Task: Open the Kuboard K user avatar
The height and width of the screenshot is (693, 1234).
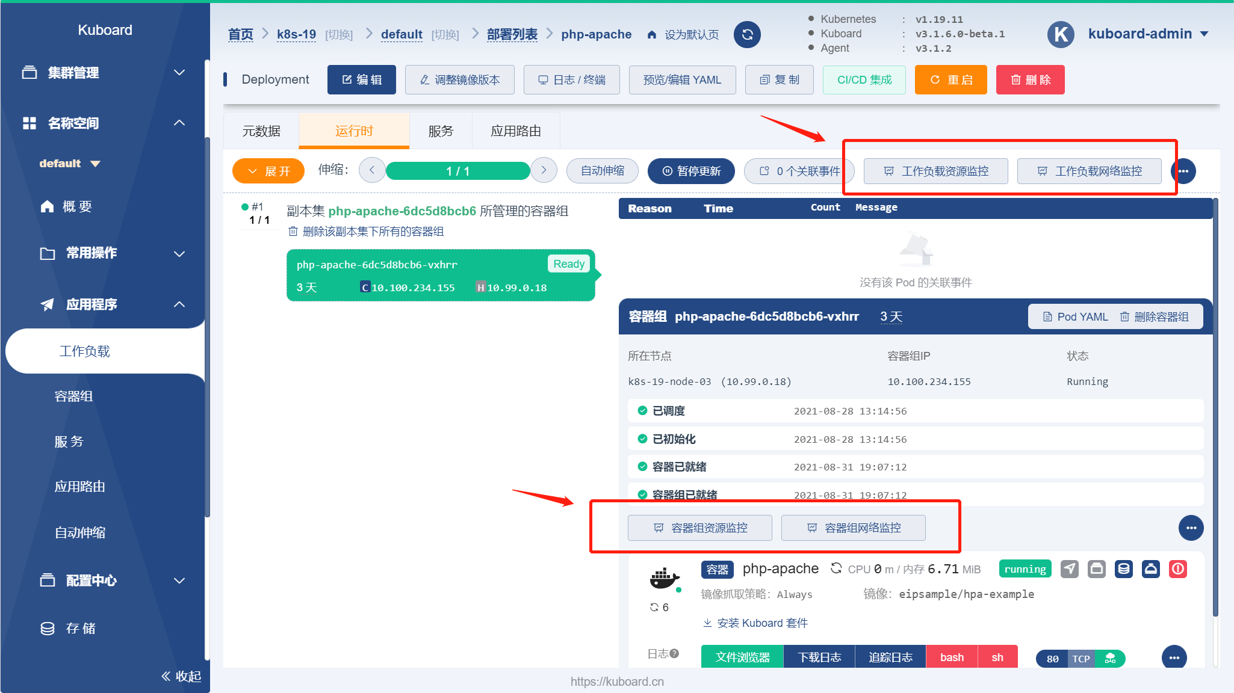Action: 1061,34
